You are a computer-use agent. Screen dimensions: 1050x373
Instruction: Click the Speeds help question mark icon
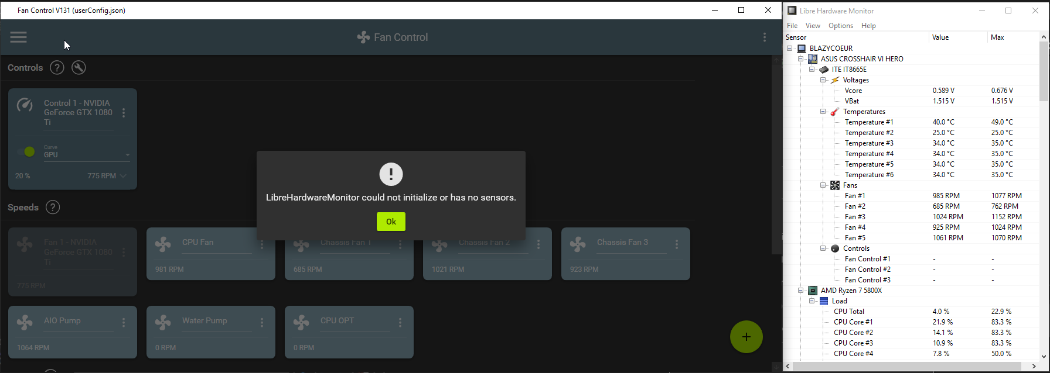pyautogui.click(x=53, y=208)
